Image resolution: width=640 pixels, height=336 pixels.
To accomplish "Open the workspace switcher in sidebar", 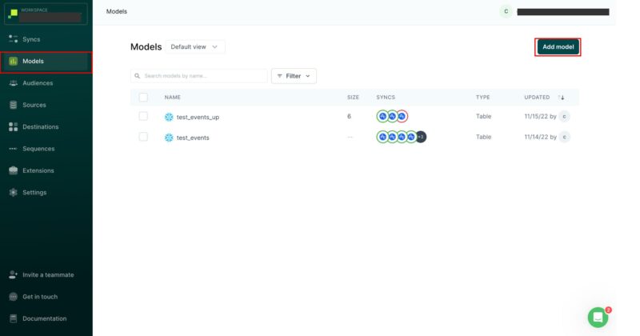I will click(46, 14).
